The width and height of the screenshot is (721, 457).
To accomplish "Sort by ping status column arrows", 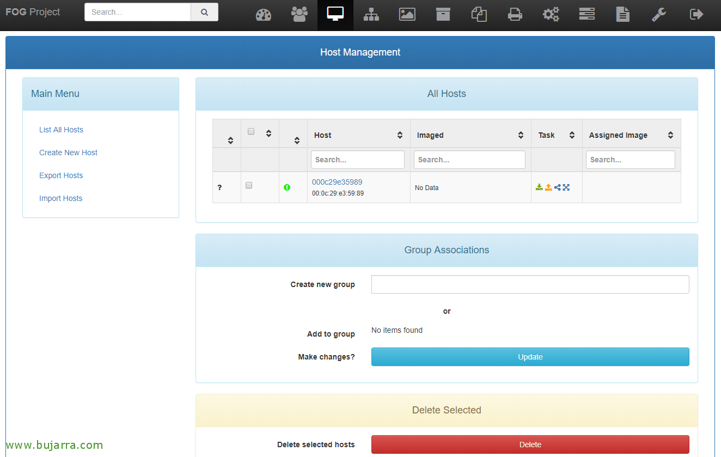I will 297,141.
